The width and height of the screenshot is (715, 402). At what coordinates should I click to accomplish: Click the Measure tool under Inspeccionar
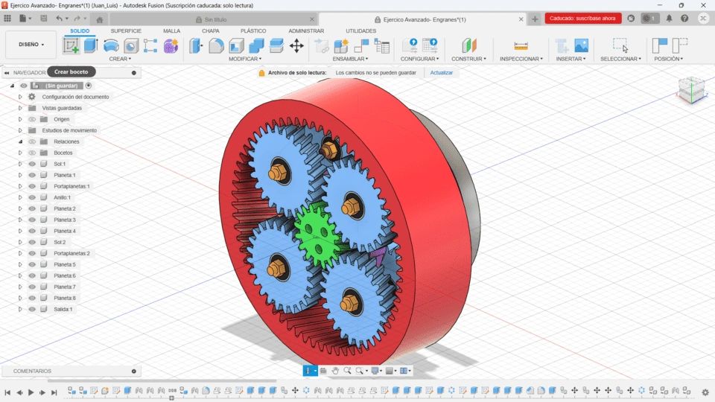pyautogui.click(x=521, y=46)
